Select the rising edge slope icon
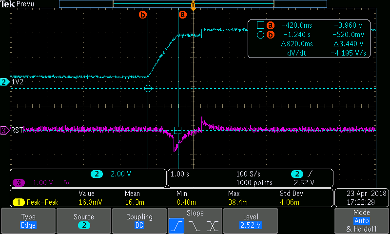 176,226
